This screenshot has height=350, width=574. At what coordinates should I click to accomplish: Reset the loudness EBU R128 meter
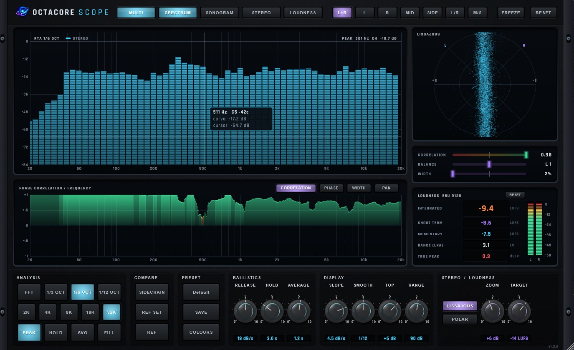(515, 195)
